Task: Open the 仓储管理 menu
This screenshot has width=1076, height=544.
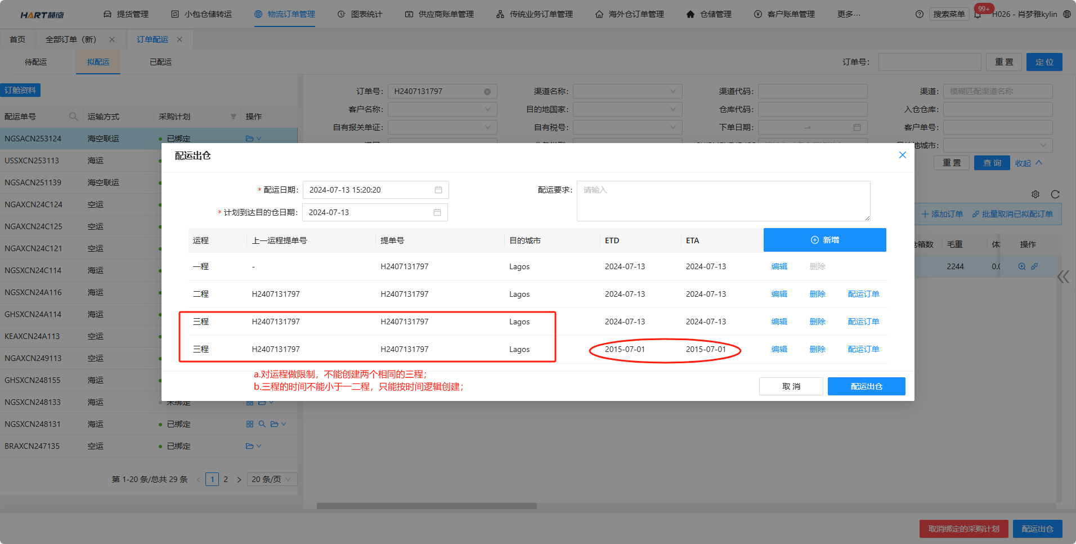Action: click(709, 14)
